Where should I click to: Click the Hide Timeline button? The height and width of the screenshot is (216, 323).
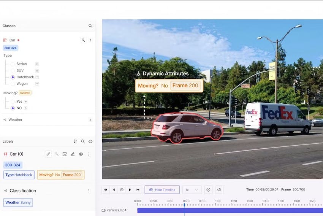coord(162,190)
